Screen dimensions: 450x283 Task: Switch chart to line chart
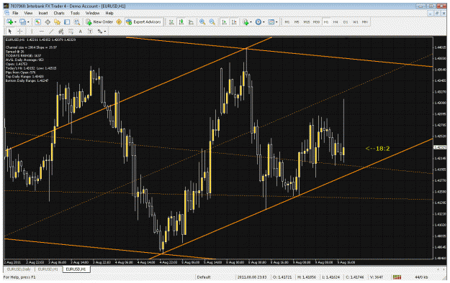coord(191,22)
